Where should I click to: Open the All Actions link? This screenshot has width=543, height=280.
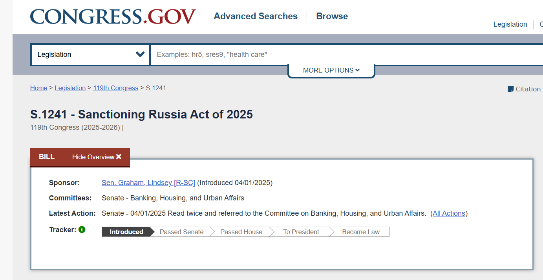coord(449,214)
